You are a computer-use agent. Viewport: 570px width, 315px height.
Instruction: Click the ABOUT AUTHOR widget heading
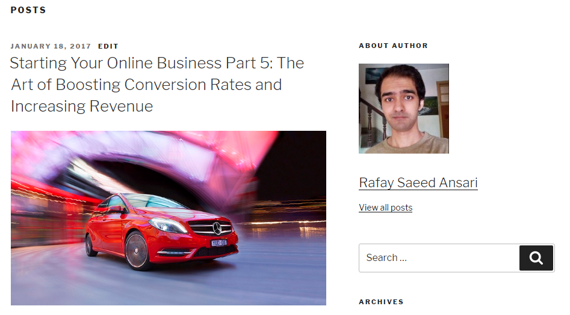point(393,46)
